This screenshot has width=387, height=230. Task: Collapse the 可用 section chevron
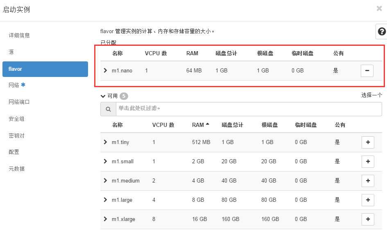tap(103, 96)
